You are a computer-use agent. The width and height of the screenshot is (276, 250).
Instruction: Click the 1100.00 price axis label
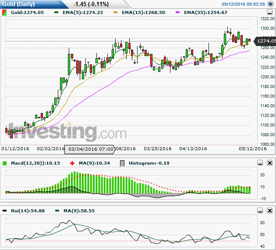point(267,125)
